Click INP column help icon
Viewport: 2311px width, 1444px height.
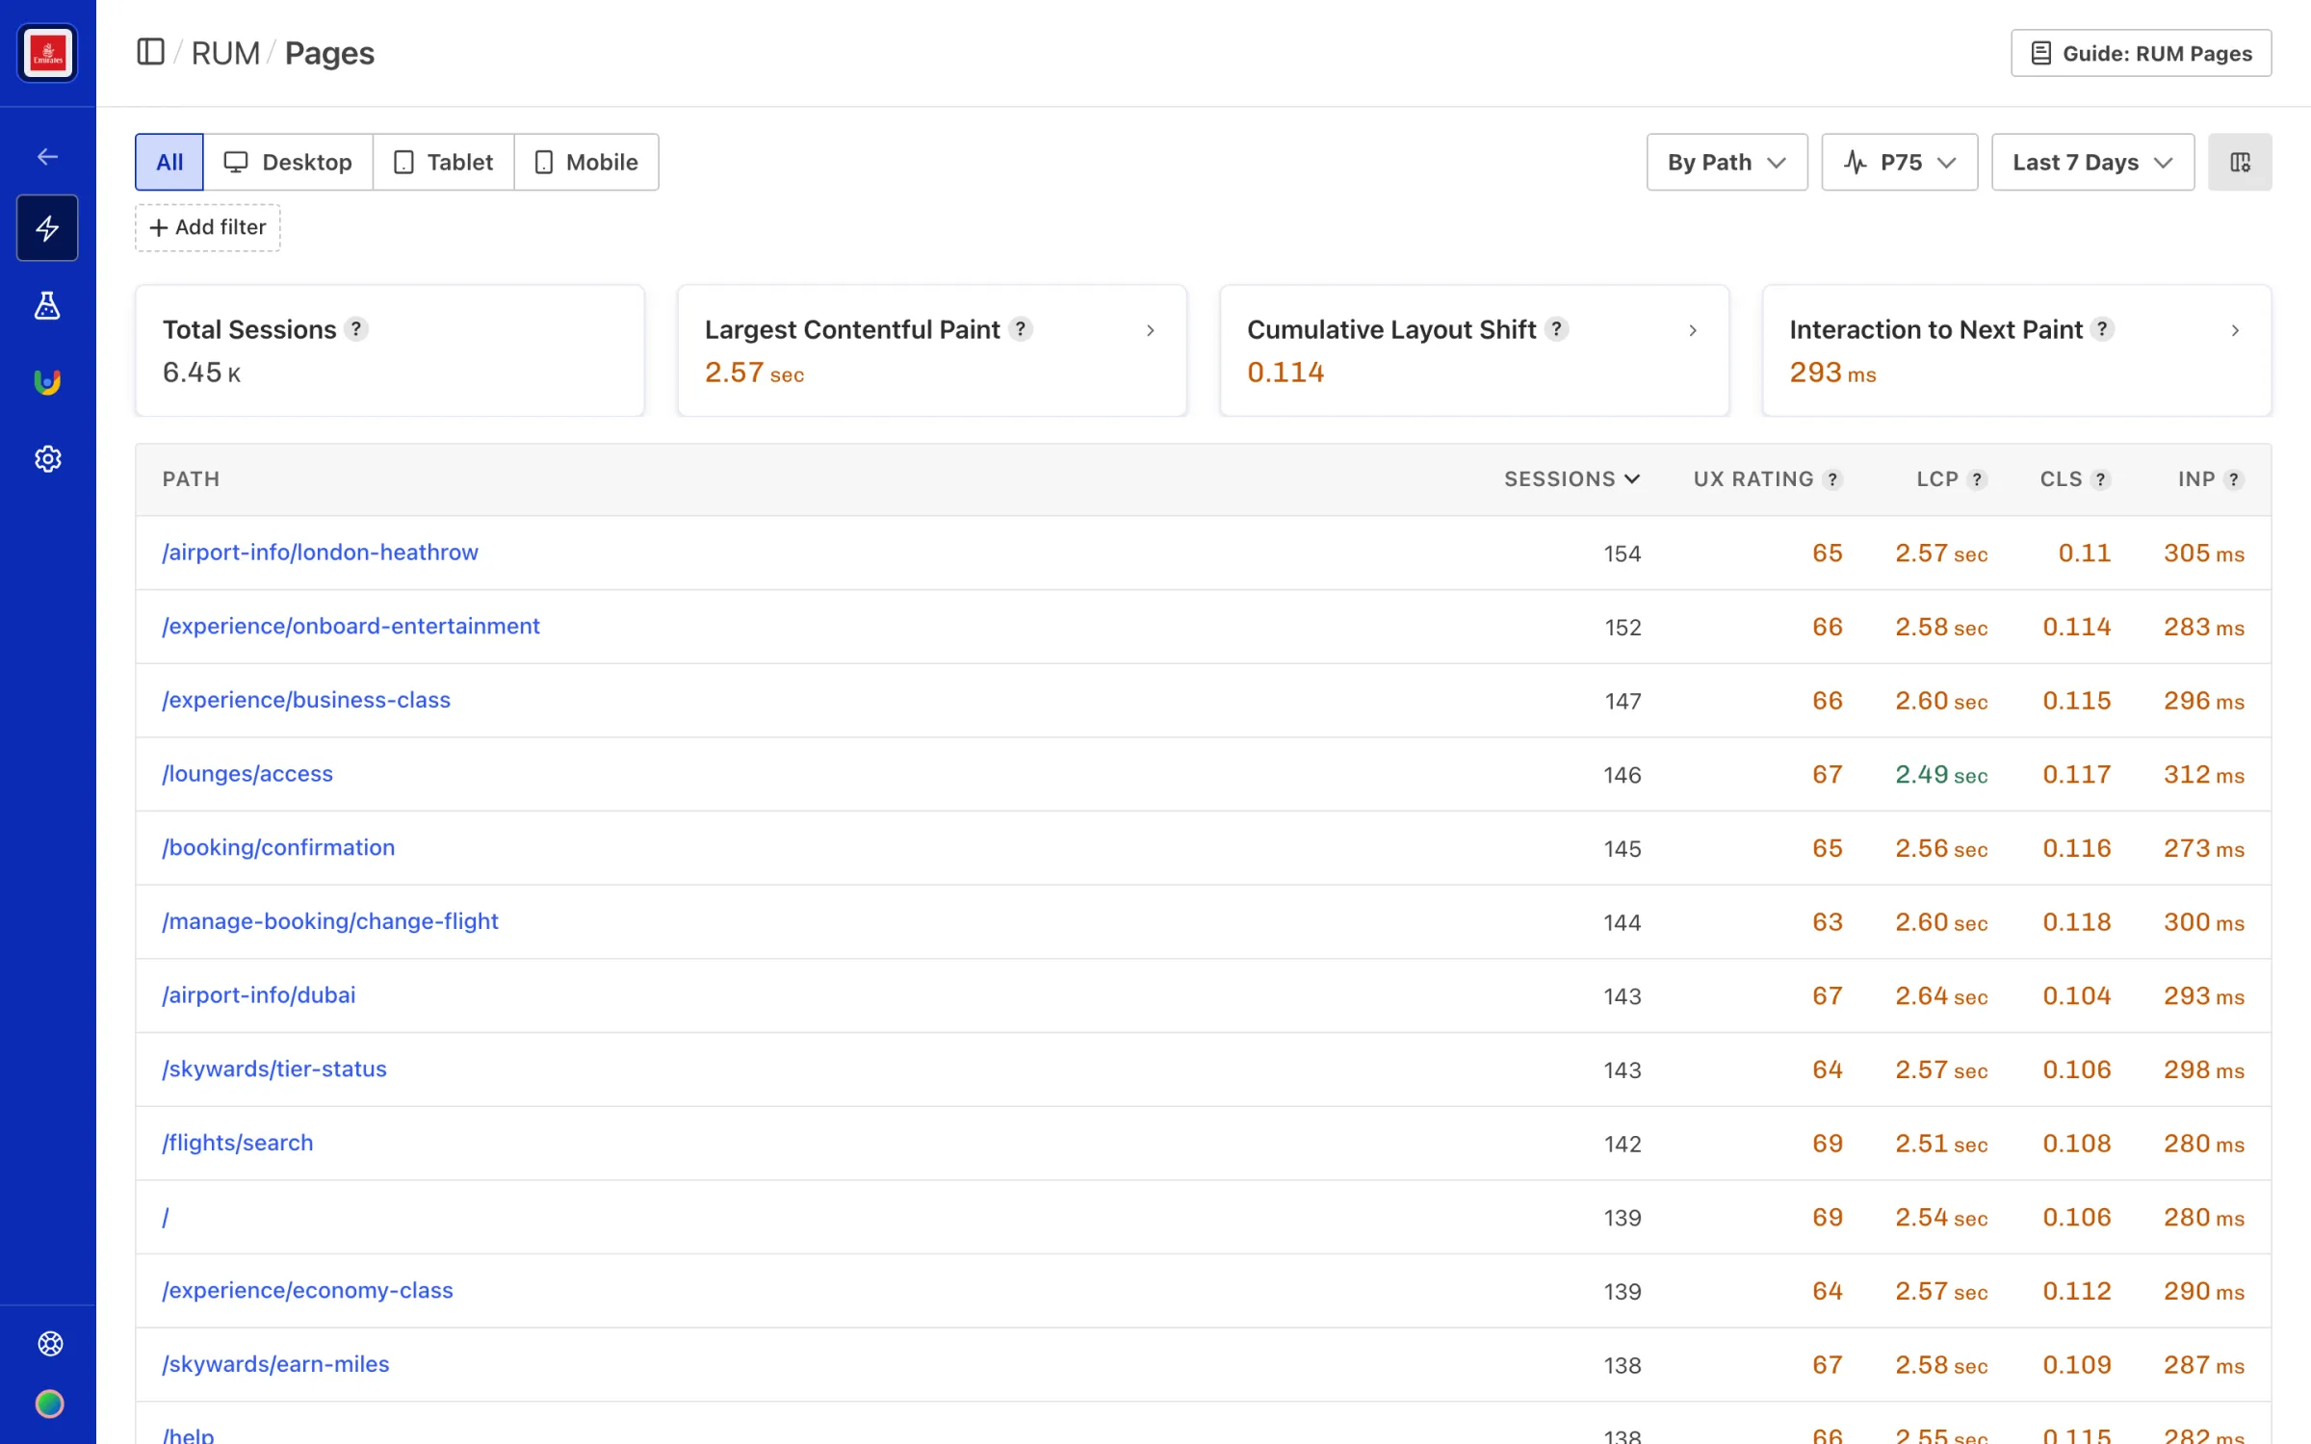[2234, 479]
